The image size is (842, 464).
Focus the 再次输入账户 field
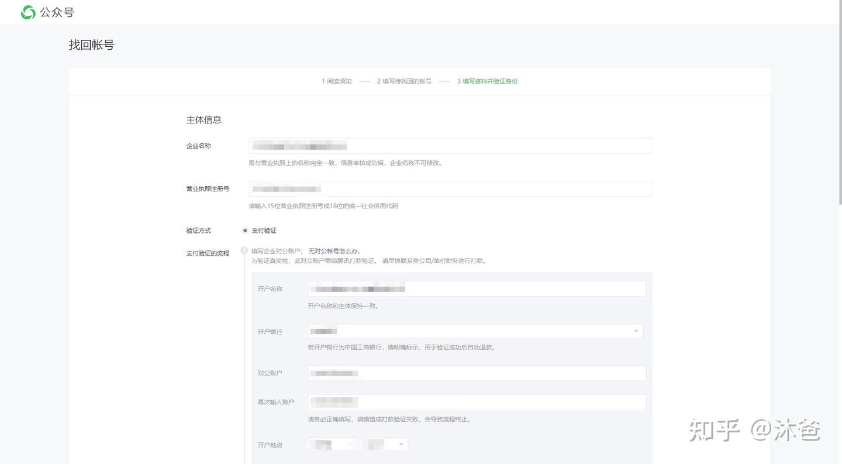[x=477, y=402]
